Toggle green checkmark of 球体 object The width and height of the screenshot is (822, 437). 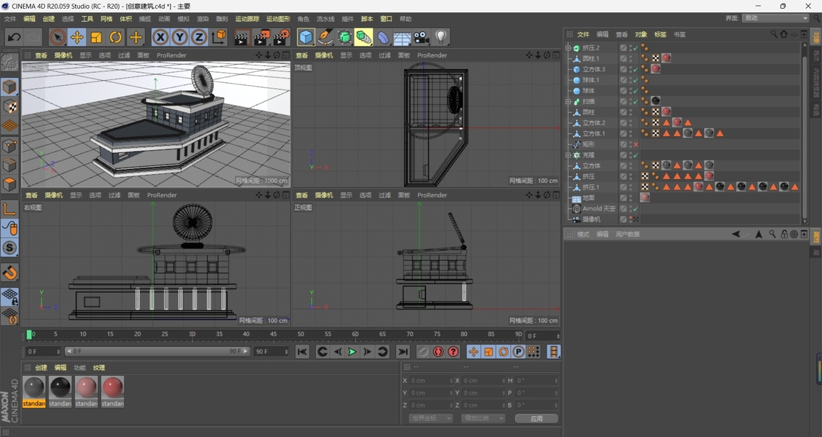coord(636,91)
